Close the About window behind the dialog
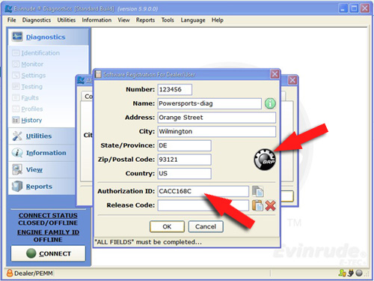 click(x=292, y=80)
